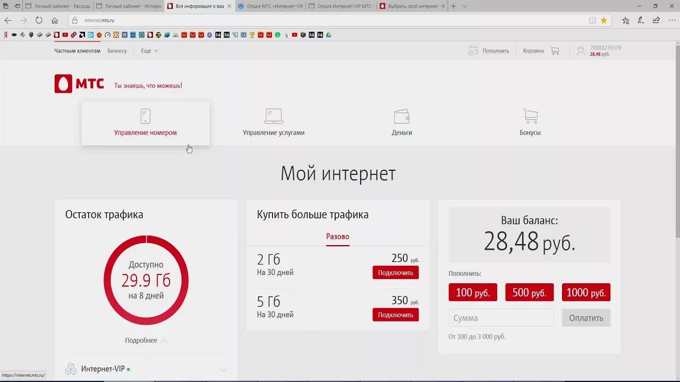
Task: Click the Корзина link
Action: click(x=533, y=51)
